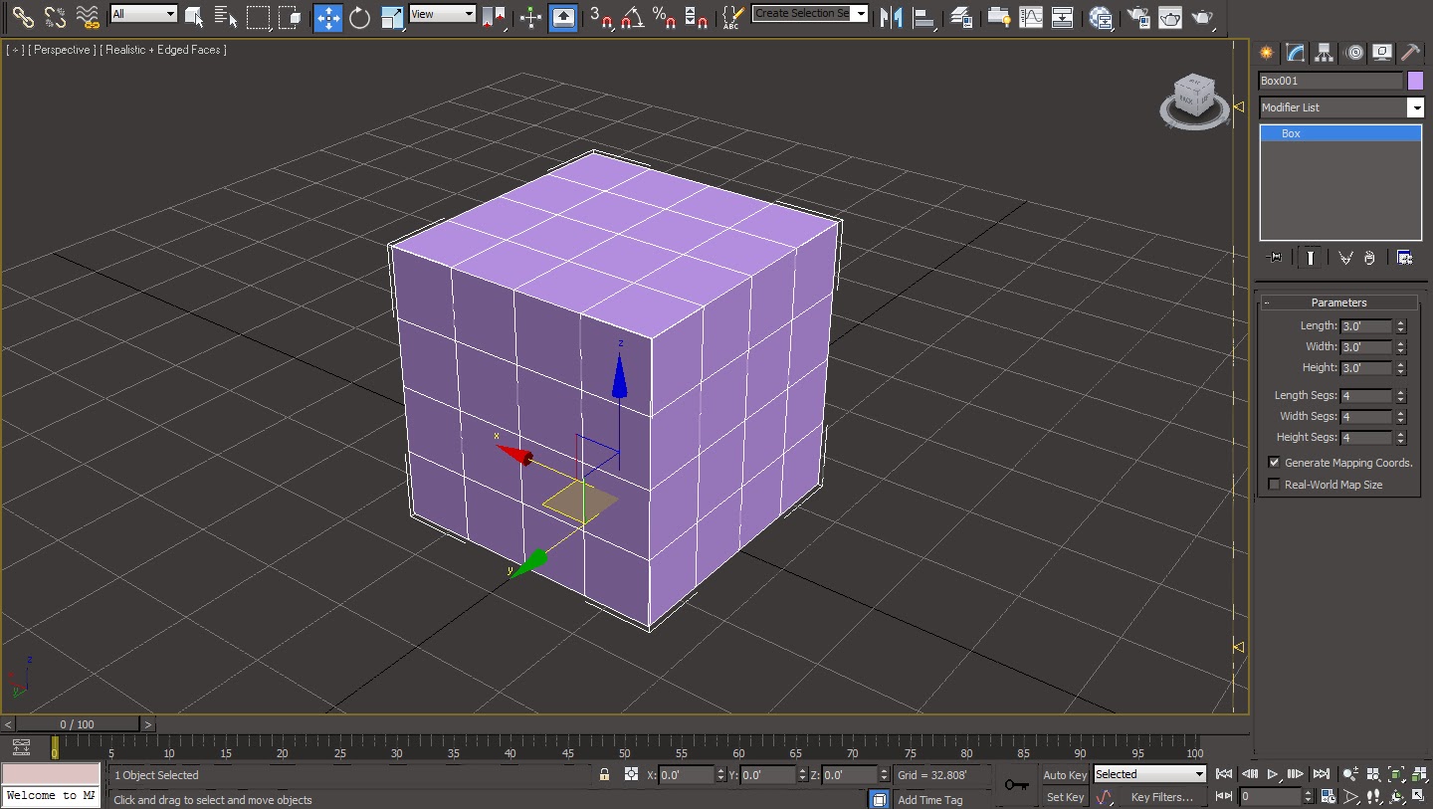1433x809 pixels.
Task: Open the selection filter All dropdown
Action: tap(142, 13)
